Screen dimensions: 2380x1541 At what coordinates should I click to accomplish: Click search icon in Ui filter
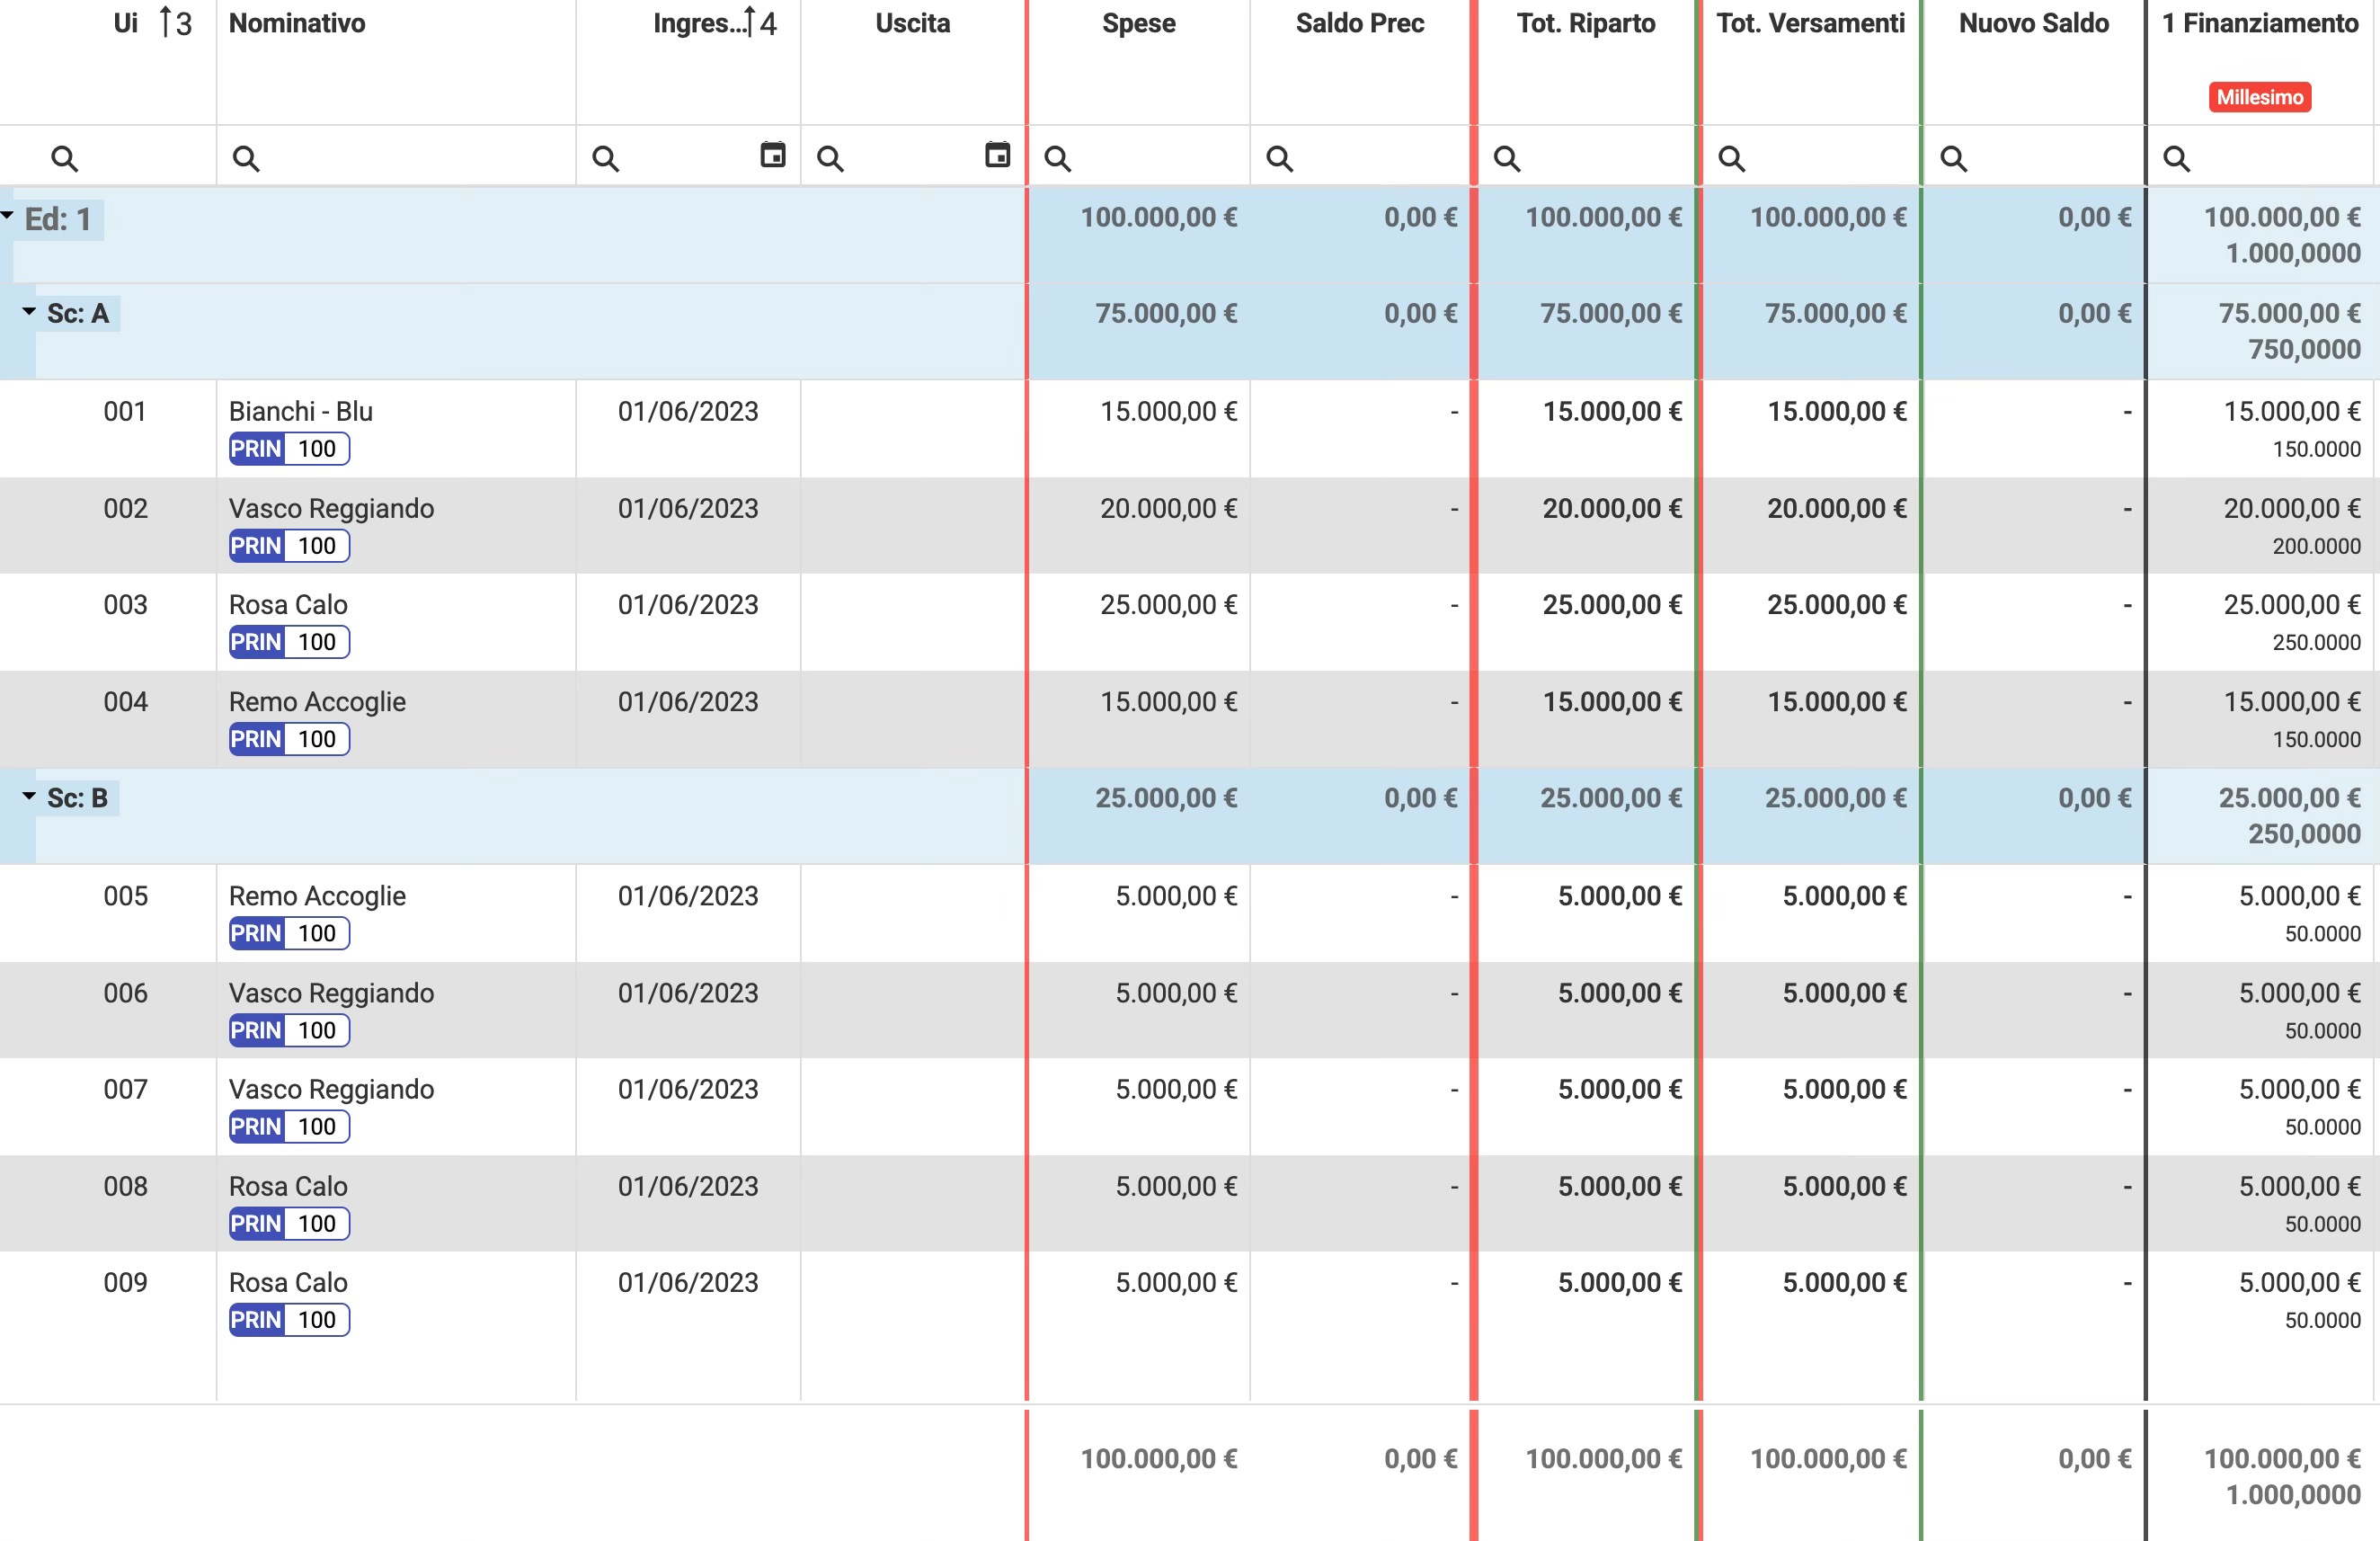(64, 158)
